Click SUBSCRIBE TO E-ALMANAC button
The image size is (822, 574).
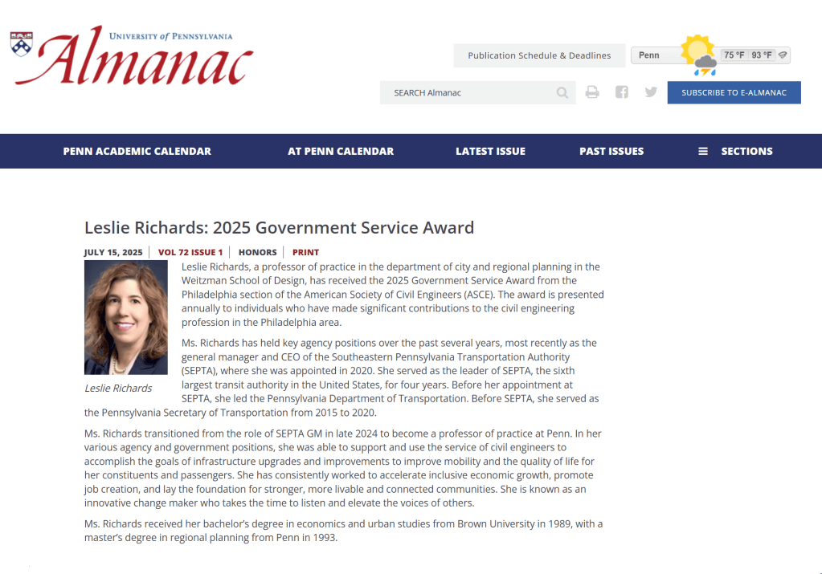[734, 92]
